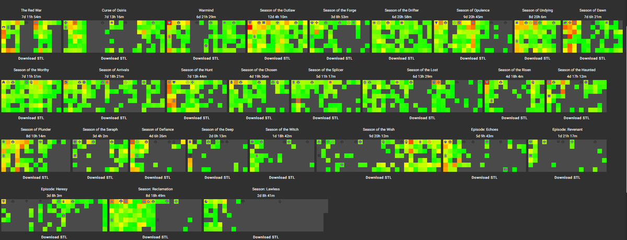Screen dimensions: 627x240
Task: Click the 'Episode: Revenant' heading
Action: (567, 130)
